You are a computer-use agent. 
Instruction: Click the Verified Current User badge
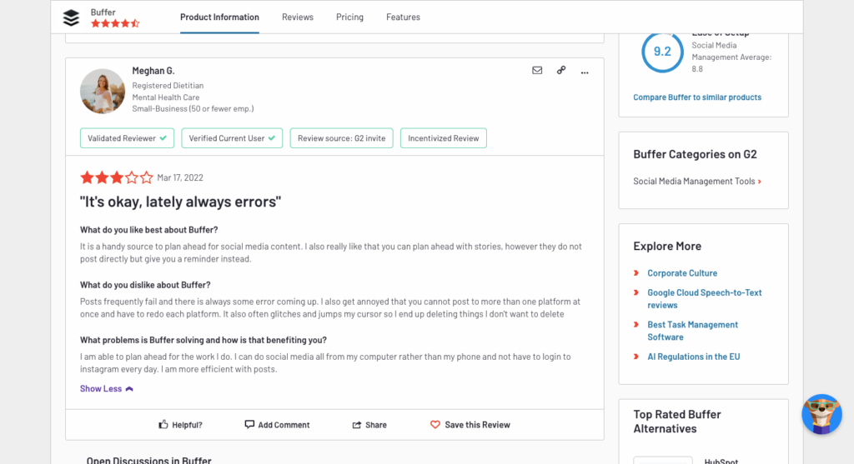point(232,138)
